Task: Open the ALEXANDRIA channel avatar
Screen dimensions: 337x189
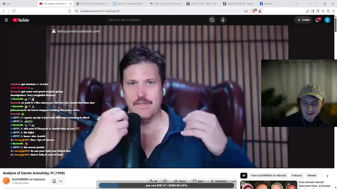Action: click(x=6, y=181)
